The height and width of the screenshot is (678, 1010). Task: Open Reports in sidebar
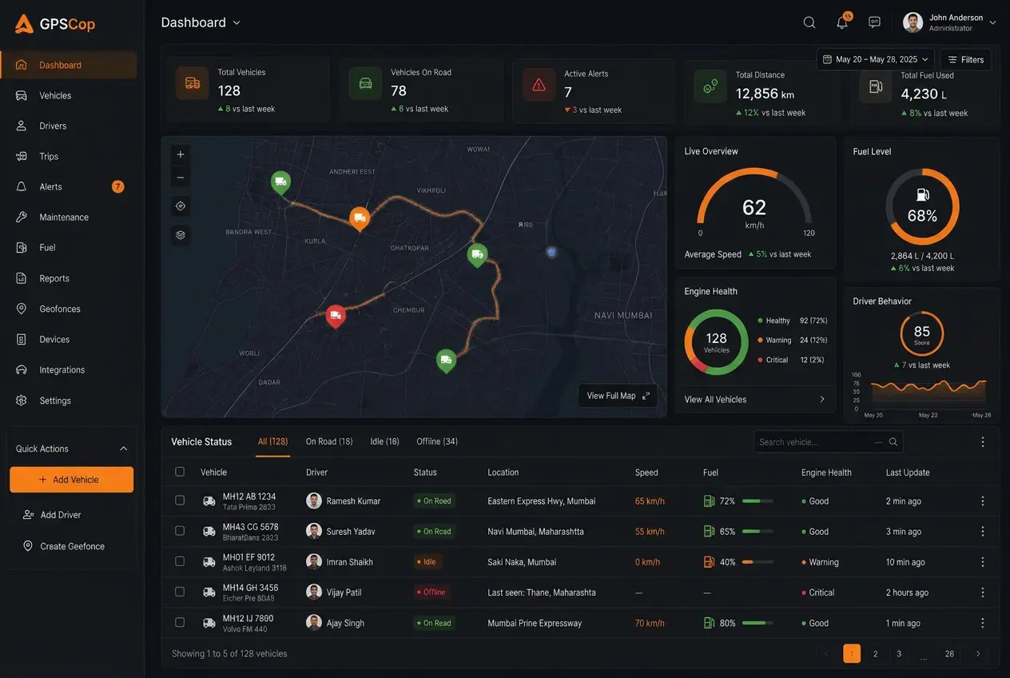[x=69, y=278]
